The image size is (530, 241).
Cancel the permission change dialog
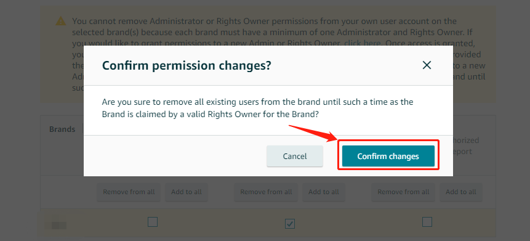tap(295, 156)
